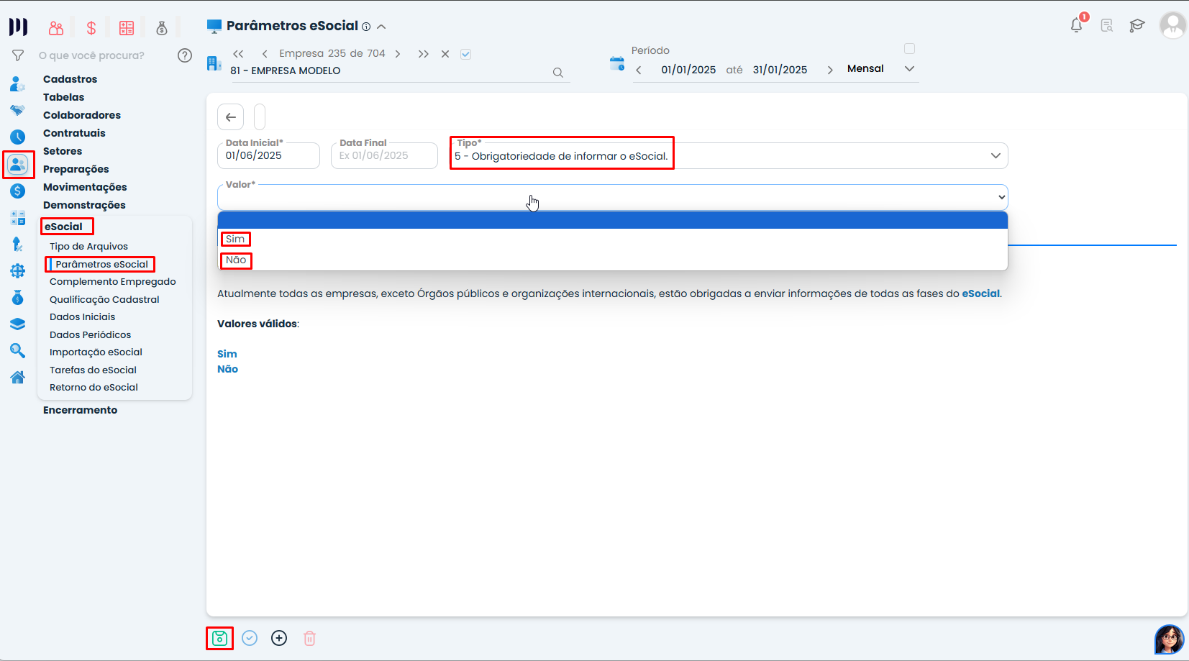Open Qualificação Cadastral menu item
Screen dimensions: 1189x661
click(104, 299)
